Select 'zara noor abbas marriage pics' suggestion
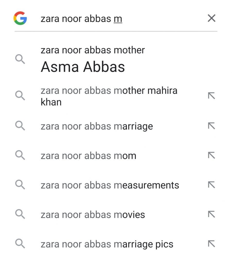This screenshot has width=232, height=264. tap(107, 244)
